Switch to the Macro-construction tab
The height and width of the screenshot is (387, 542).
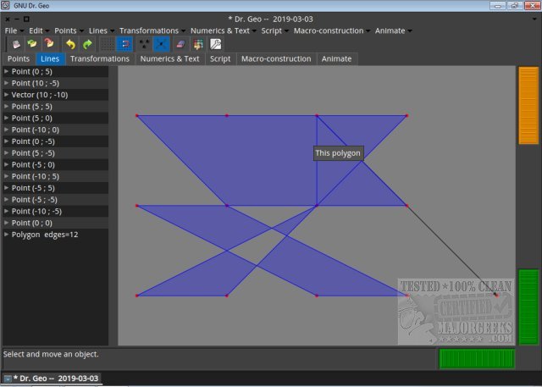(278, 59)
